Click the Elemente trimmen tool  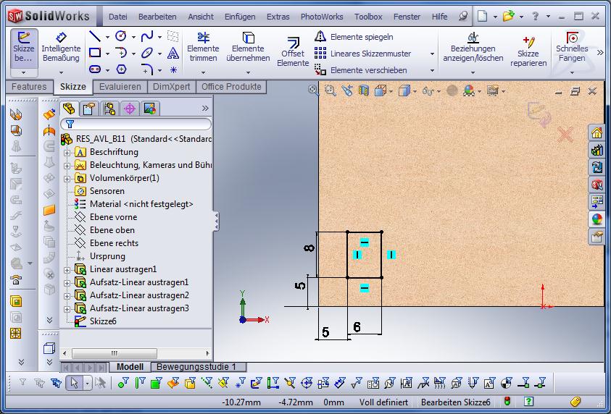click(203, 47)
